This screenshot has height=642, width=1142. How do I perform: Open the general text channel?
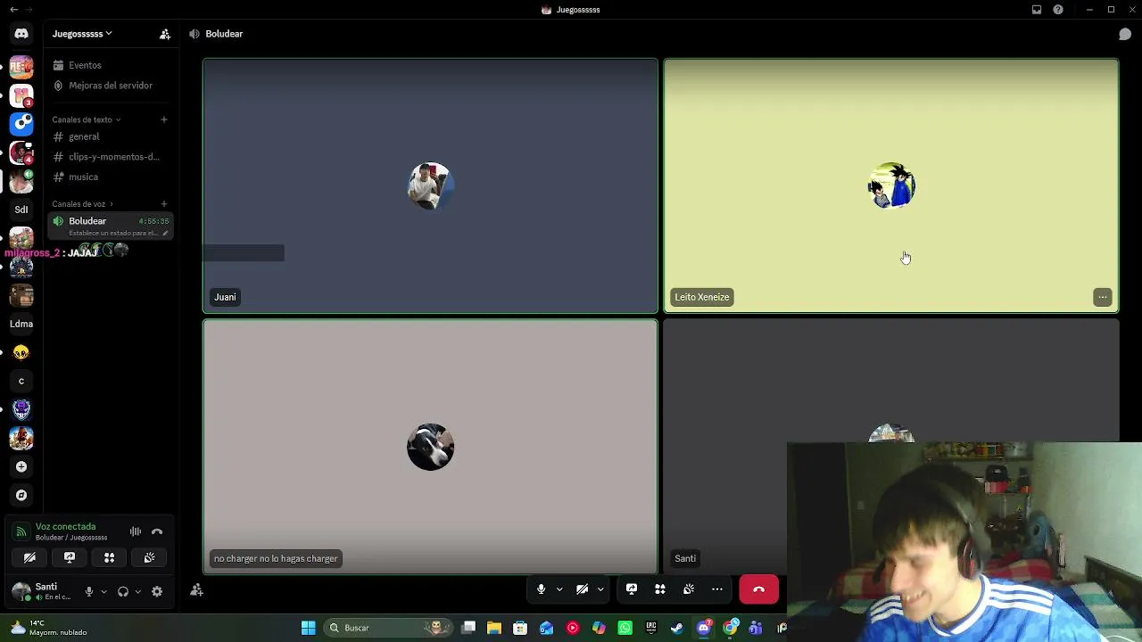111,136
